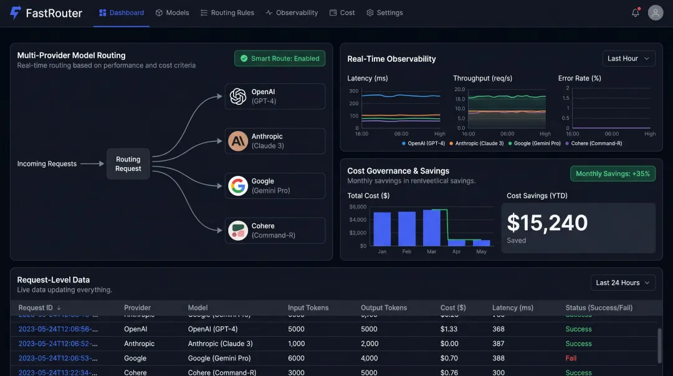Open the Dashboard tab
This screenshot has width=673, height=376.
[x=122, y=13]
